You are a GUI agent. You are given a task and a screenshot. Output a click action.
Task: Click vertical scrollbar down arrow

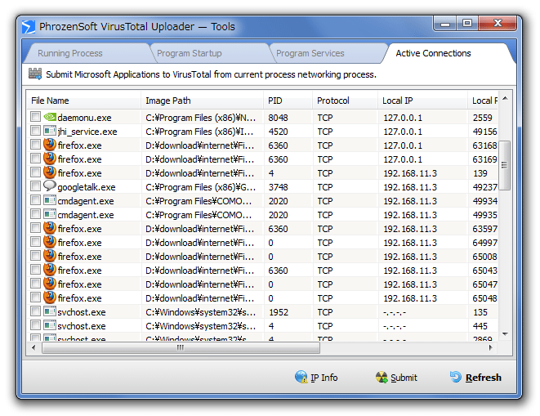coord(505,333)
